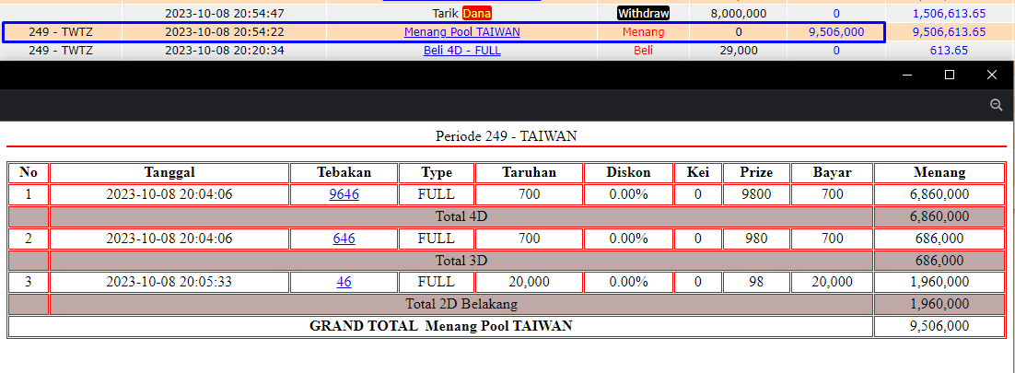Click the Tarik Dana cell

coord(461,13)
